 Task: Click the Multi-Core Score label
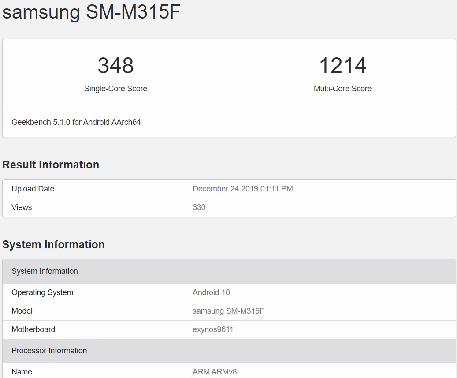(x=343, y=89)
